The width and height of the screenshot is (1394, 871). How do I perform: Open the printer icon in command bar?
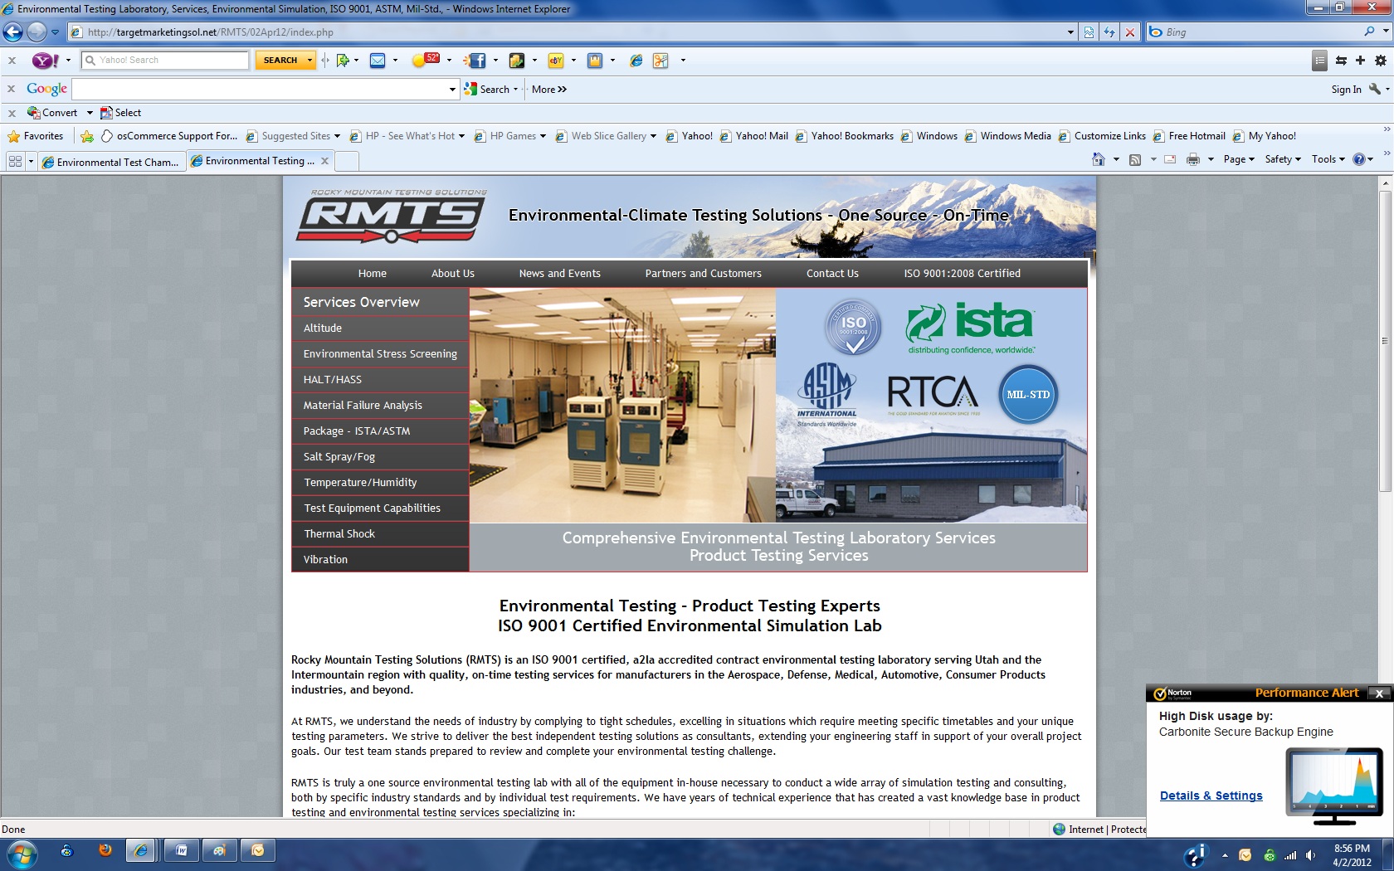1192,159
